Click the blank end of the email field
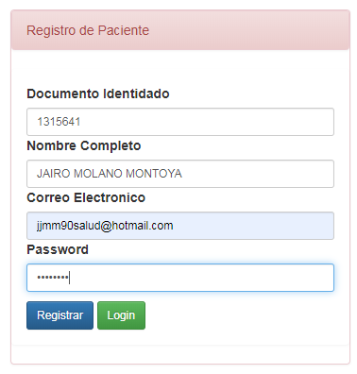 pos(252,226)
